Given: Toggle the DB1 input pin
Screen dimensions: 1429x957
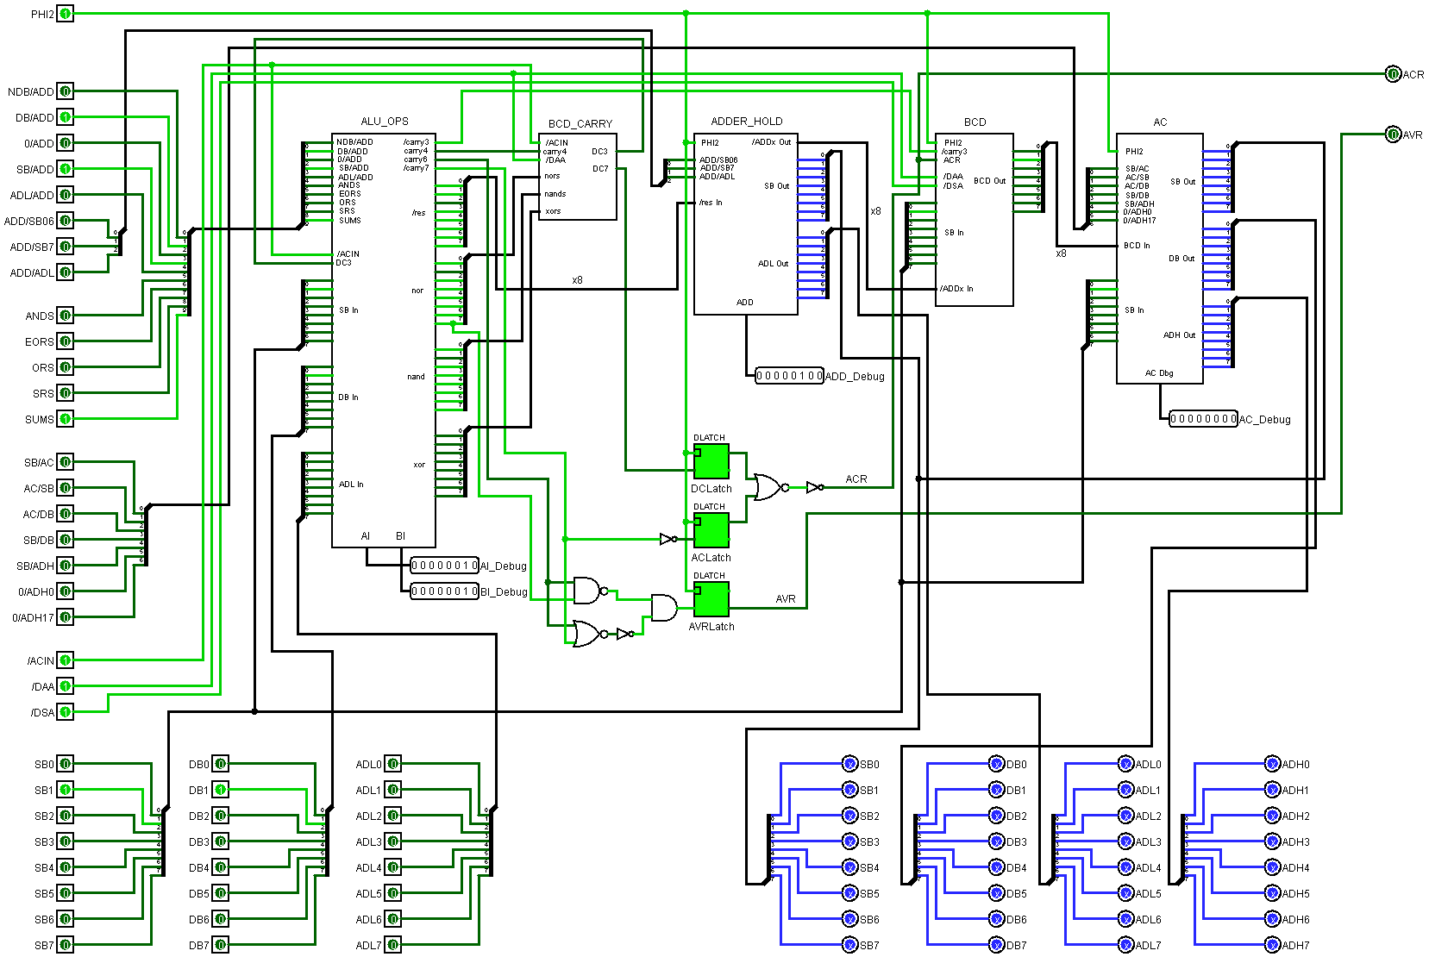Looking at the screenshot, I should point(221,790).
